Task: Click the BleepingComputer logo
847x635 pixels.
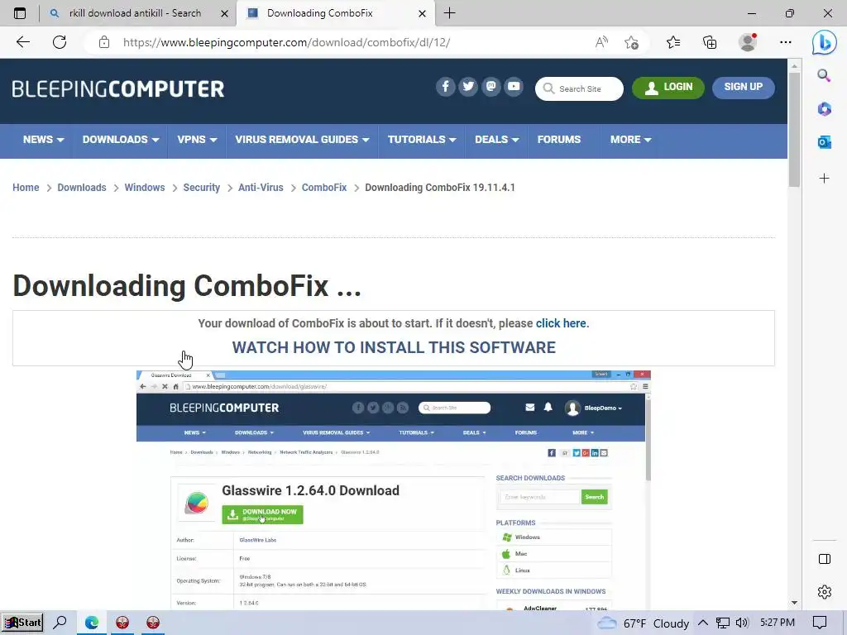Action: click(x=117, y=89)
